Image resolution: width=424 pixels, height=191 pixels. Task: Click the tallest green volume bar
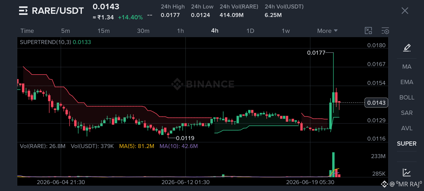click(x=333, y=164)
